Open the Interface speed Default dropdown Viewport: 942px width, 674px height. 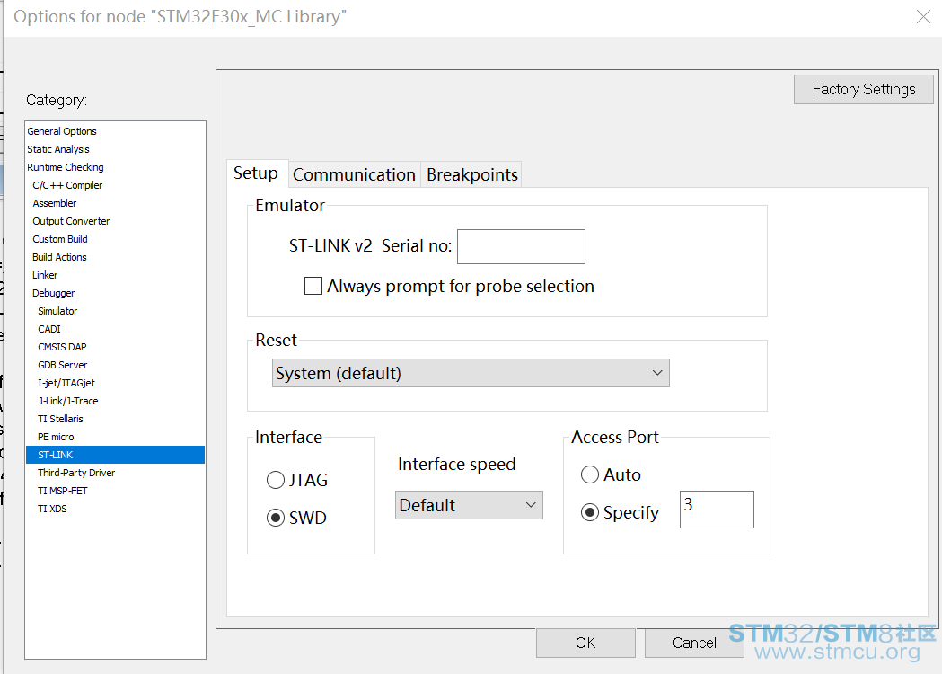click(x=469, y=505)
